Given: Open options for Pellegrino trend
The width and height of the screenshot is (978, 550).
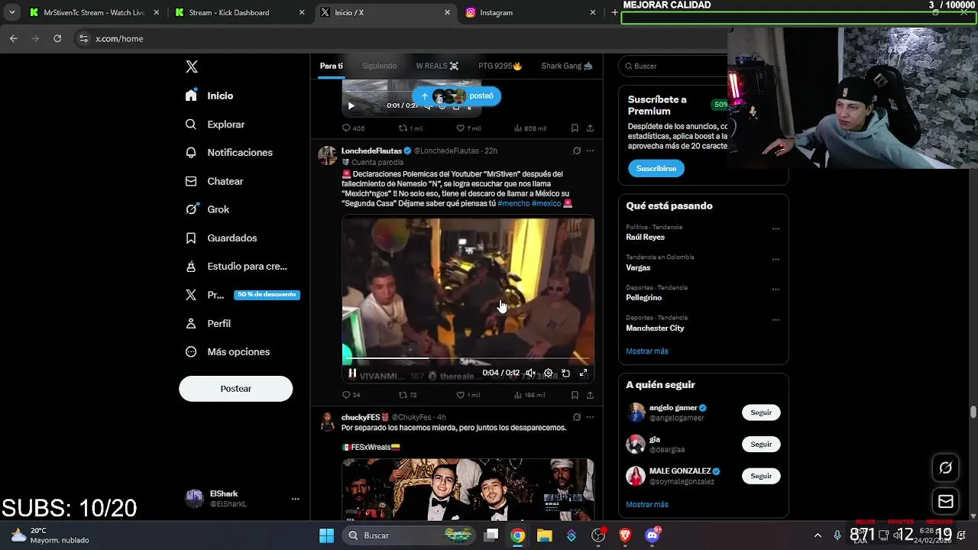Looking at the screenshot, I should pos(776,290).
